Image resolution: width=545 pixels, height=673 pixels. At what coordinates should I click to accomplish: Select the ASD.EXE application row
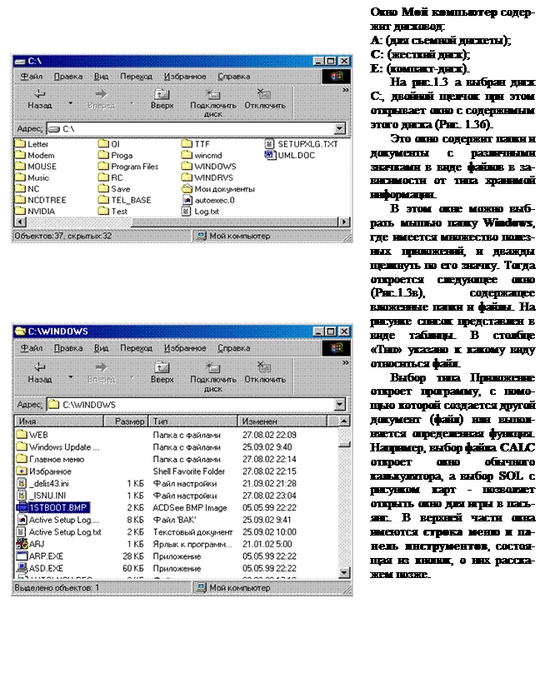(176, 568)
